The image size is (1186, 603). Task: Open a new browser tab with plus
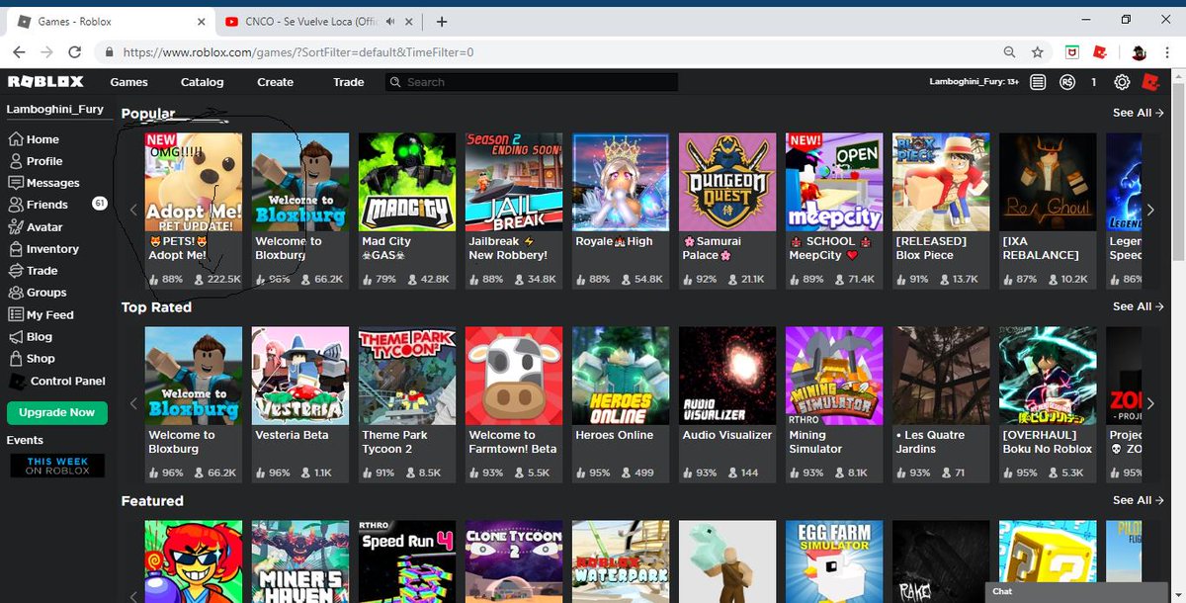(442, 21)
